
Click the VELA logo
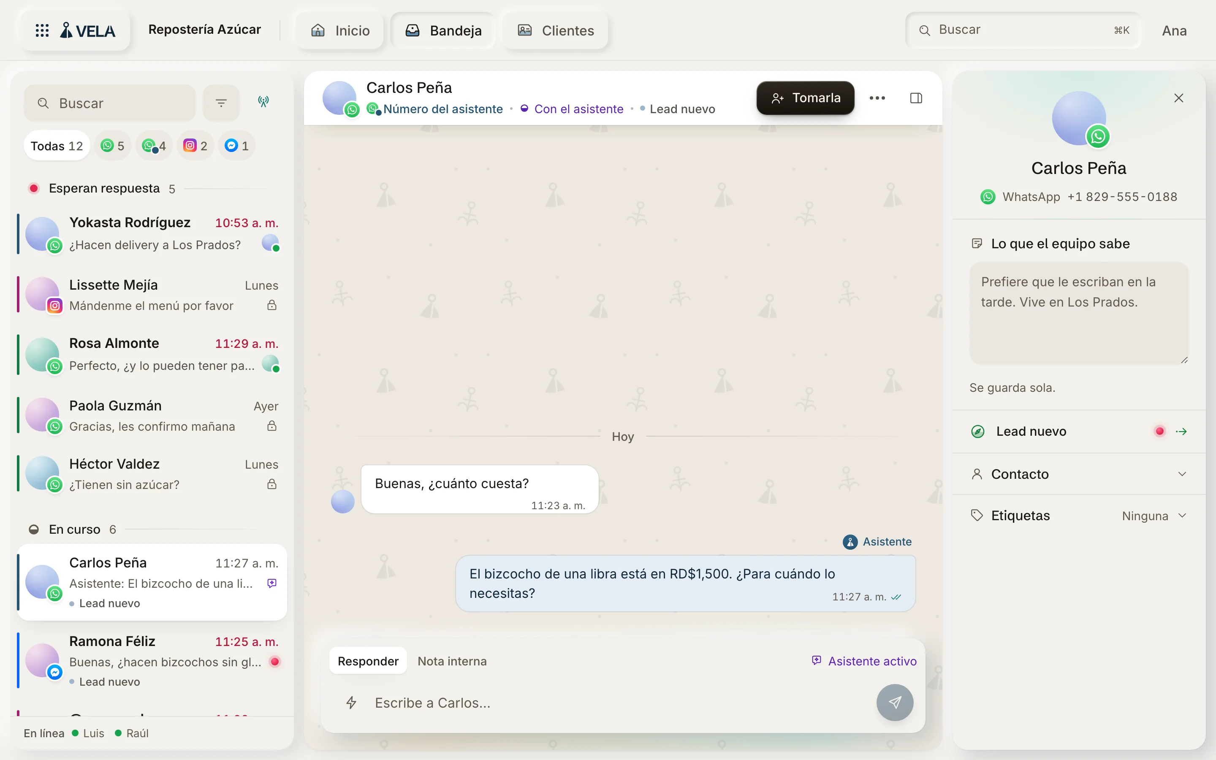click(87, 31)
